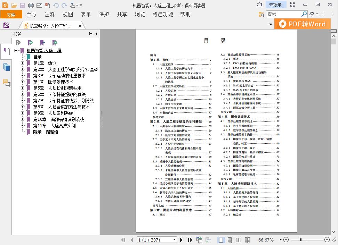Zoom in with the plus circle button
This screenshot has height=245, width=338.
pos(327,240)
